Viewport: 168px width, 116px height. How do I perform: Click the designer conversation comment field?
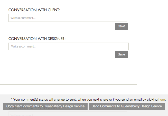click(69, 46)
